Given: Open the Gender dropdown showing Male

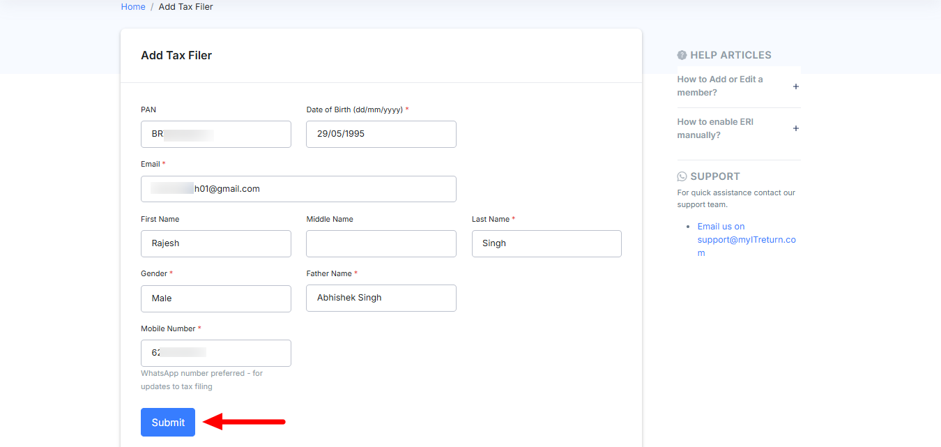Looking at the screenshot, I should [215, 298].
